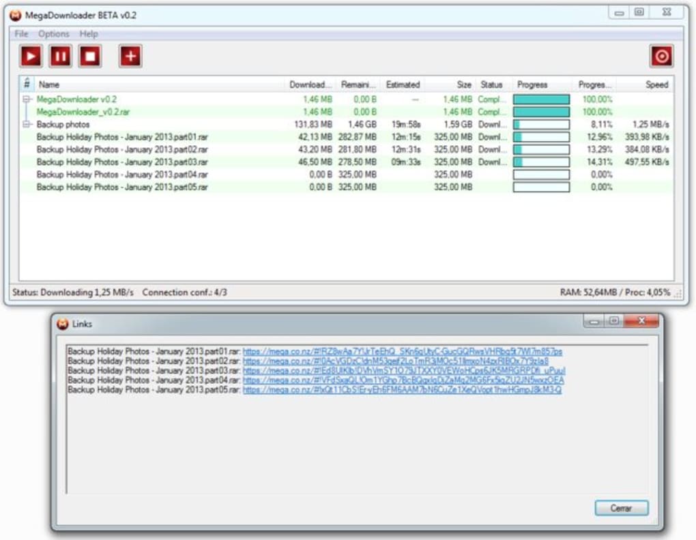Open the mega link for part01.rar
The width and height of the screenshot is (696, 540).
click(x=403, y=351)
